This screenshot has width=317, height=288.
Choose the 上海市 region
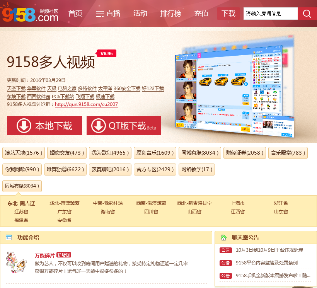tap(238, 203)
